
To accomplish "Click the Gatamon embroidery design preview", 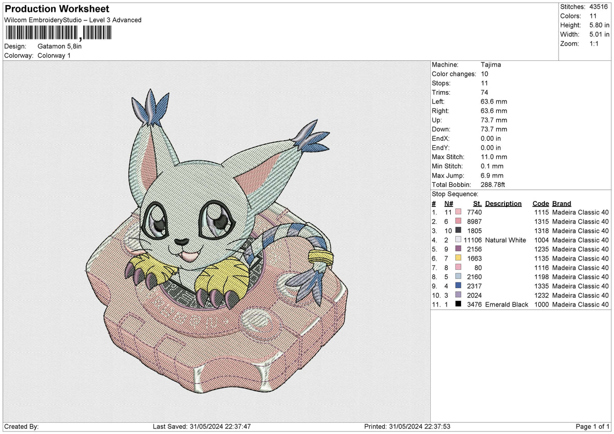I will pyautogui.click(x=216, y=241).
